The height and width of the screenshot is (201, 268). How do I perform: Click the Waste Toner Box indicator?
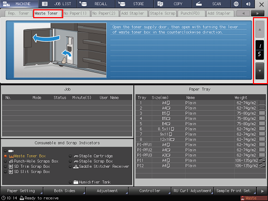(27, 156)
